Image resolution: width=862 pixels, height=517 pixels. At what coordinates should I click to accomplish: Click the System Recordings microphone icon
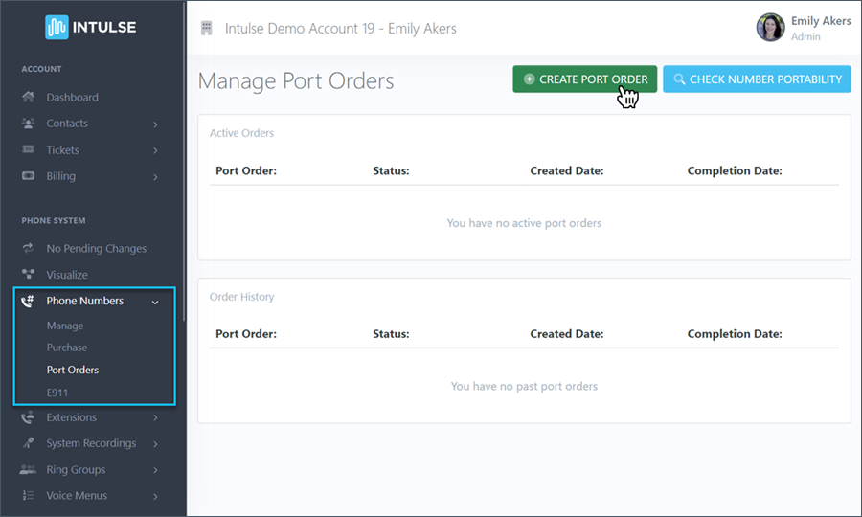(28, 443)
